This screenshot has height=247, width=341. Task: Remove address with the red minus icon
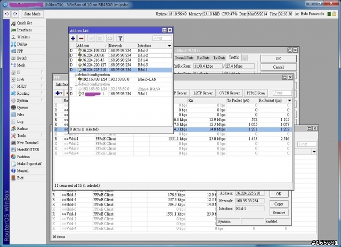(x=81, y=38)
